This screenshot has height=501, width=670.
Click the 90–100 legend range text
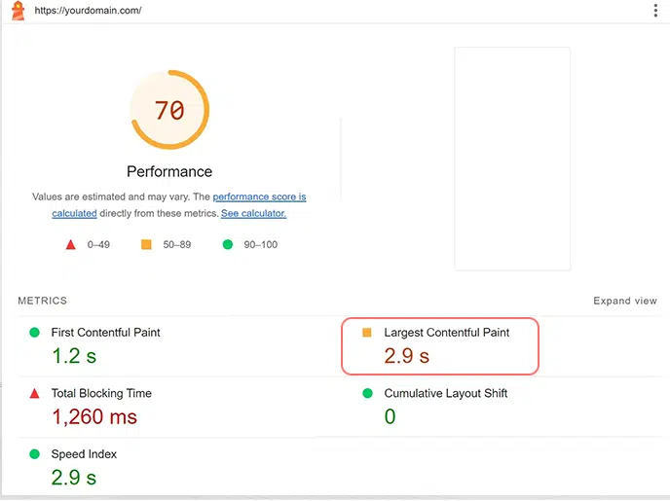[261, 244]
